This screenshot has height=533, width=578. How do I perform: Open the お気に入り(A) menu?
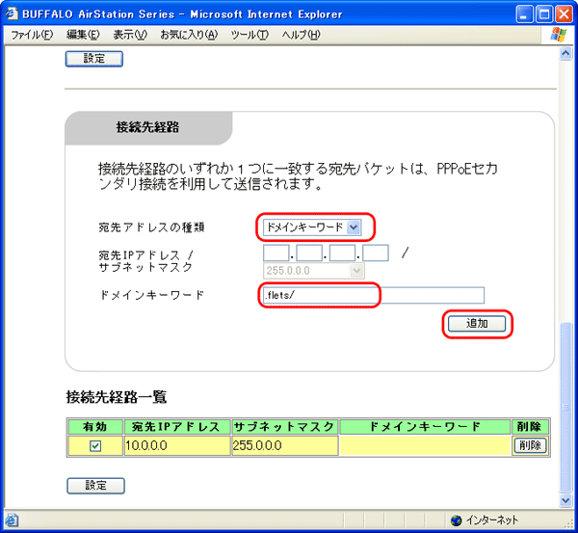[x=189, y=35]
